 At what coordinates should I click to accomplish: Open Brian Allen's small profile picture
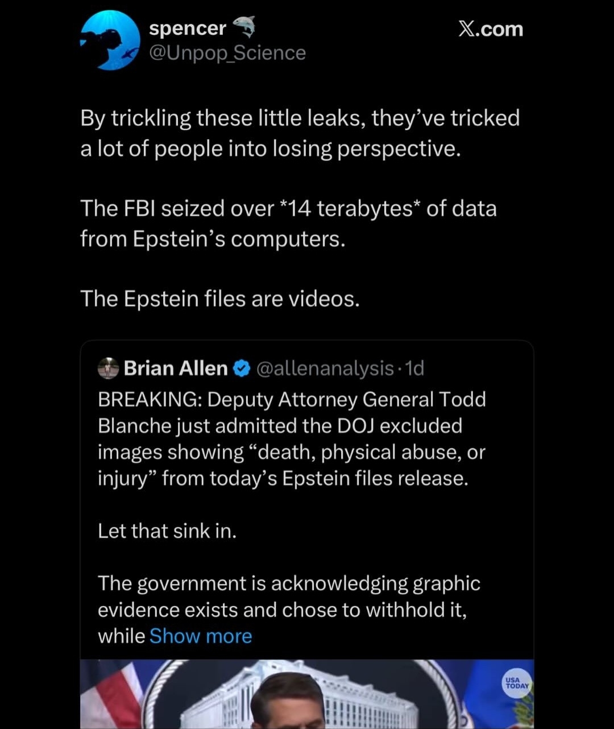click(x=107, y=368)
